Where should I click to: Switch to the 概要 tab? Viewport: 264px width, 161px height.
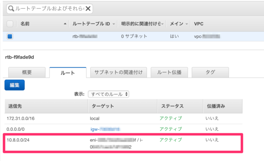coord(27,72)
